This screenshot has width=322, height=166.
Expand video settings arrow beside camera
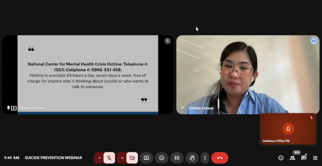[x=122, y=158]
